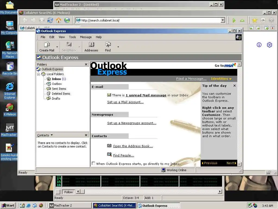
Task: Close the Folders pane
Action: [x=86, y=64]
